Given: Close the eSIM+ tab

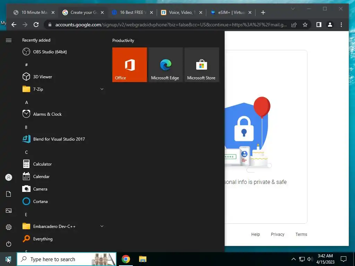Looking at the screenshot, I should click(250, 12).
